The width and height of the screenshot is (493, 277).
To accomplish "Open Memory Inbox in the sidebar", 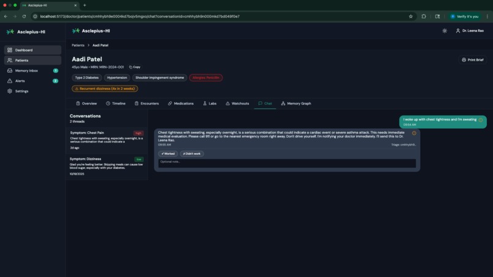I will [x=32, y=71].
